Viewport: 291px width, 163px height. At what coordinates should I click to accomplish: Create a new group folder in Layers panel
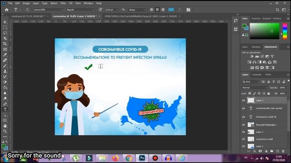click(x=272, y=151)
